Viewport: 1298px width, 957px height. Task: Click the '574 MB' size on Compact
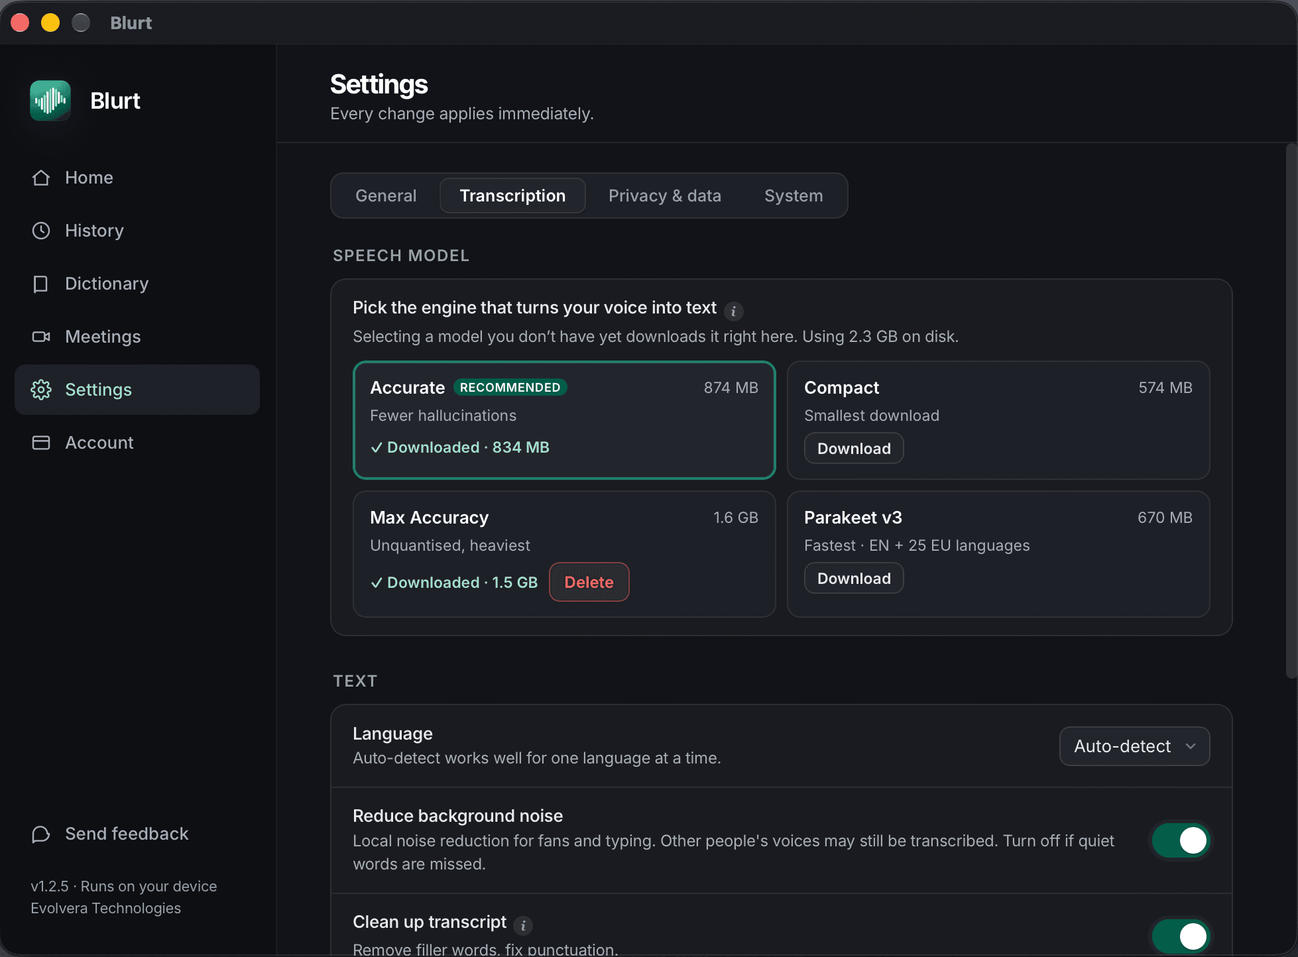(x=1165, y=388)
